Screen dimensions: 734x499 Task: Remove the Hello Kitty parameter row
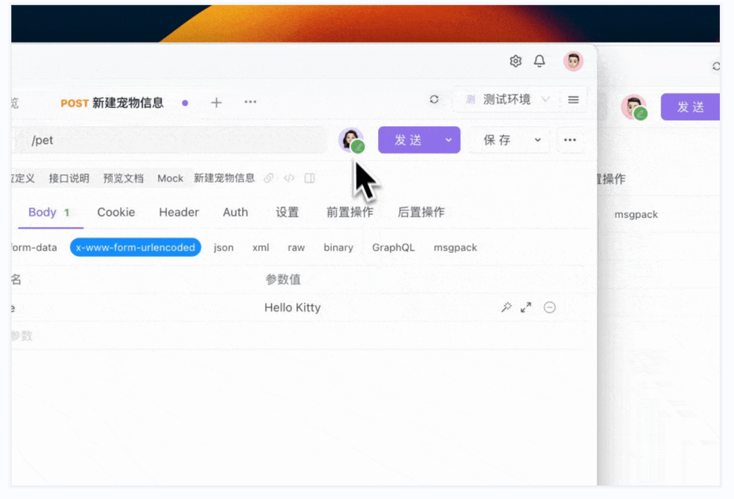[550, 307]
